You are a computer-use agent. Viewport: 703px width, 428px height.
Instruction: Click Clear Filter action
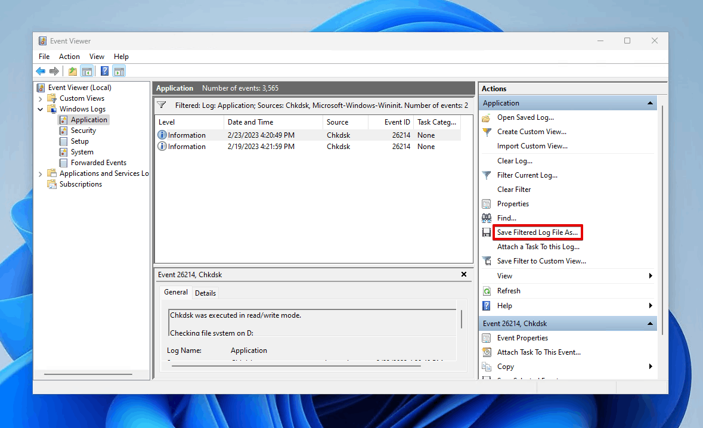513,190
